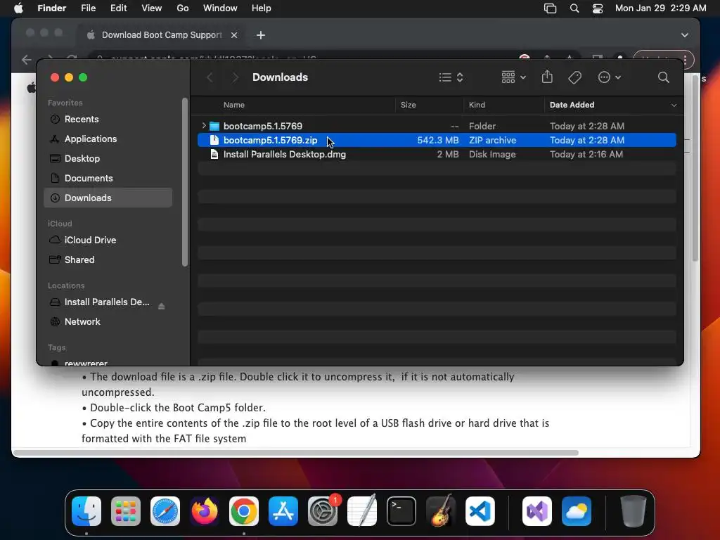Expand the bootcamp5.1.5769 folder
This screenshot has height=540, width=720.
point(204,125)
